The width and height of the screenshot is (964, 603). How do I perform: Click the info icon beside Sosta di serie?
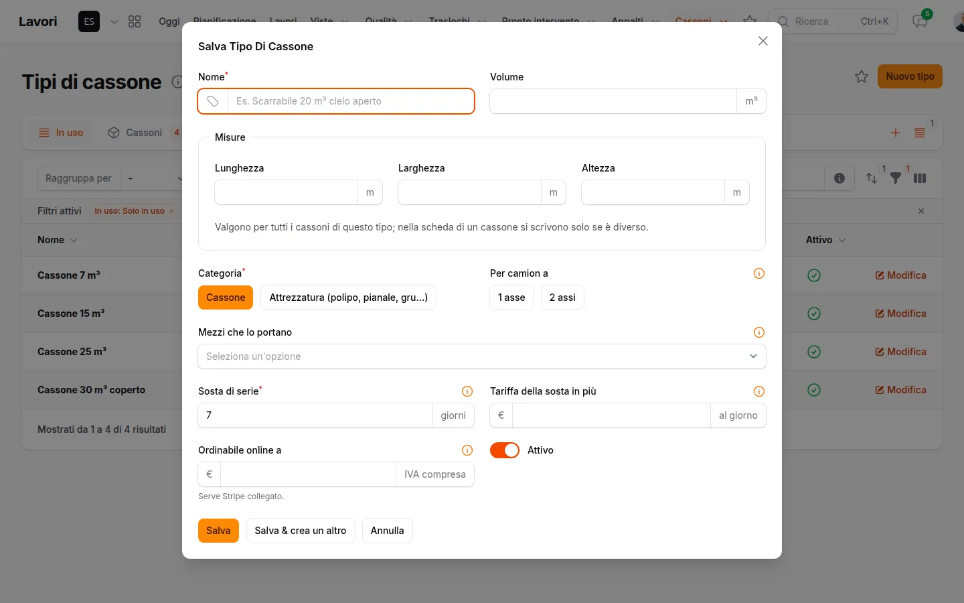point(467,391)
